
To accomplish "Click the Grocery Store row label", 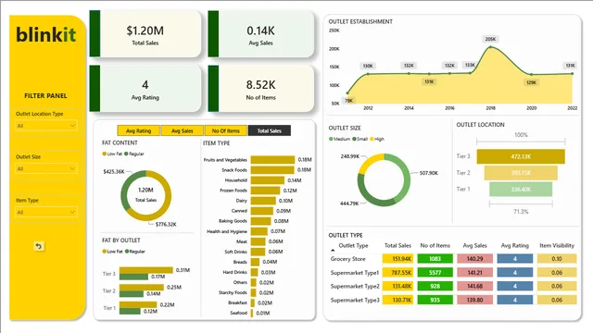I will [x=348, y=259].
